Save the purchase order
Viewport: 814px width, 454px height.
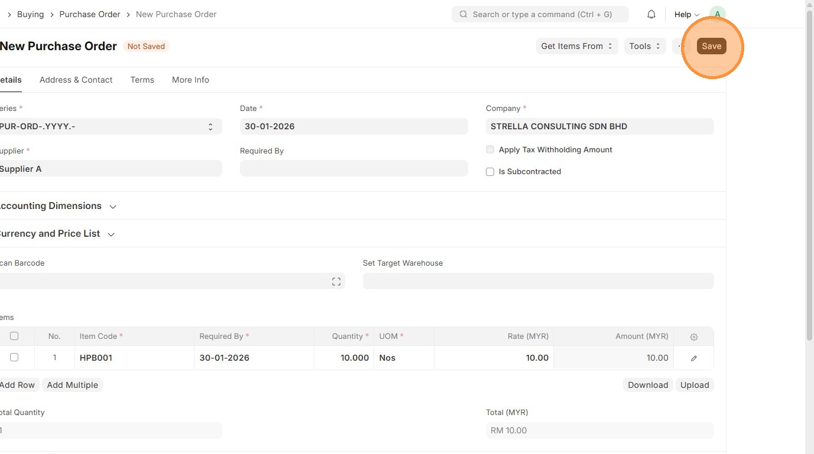point(711,46)
